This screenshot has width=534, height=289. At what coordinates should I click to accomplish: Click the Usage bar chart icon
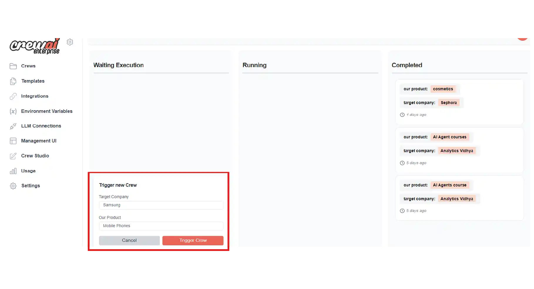click(13, 171)
